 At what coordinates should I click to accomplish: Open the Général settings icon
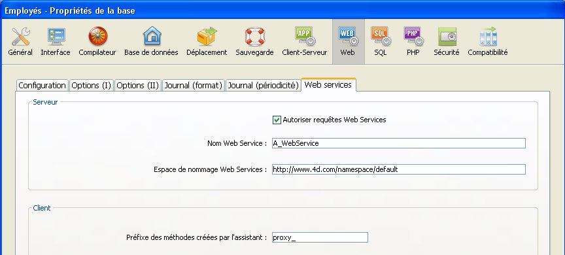(x=20, y=37)
